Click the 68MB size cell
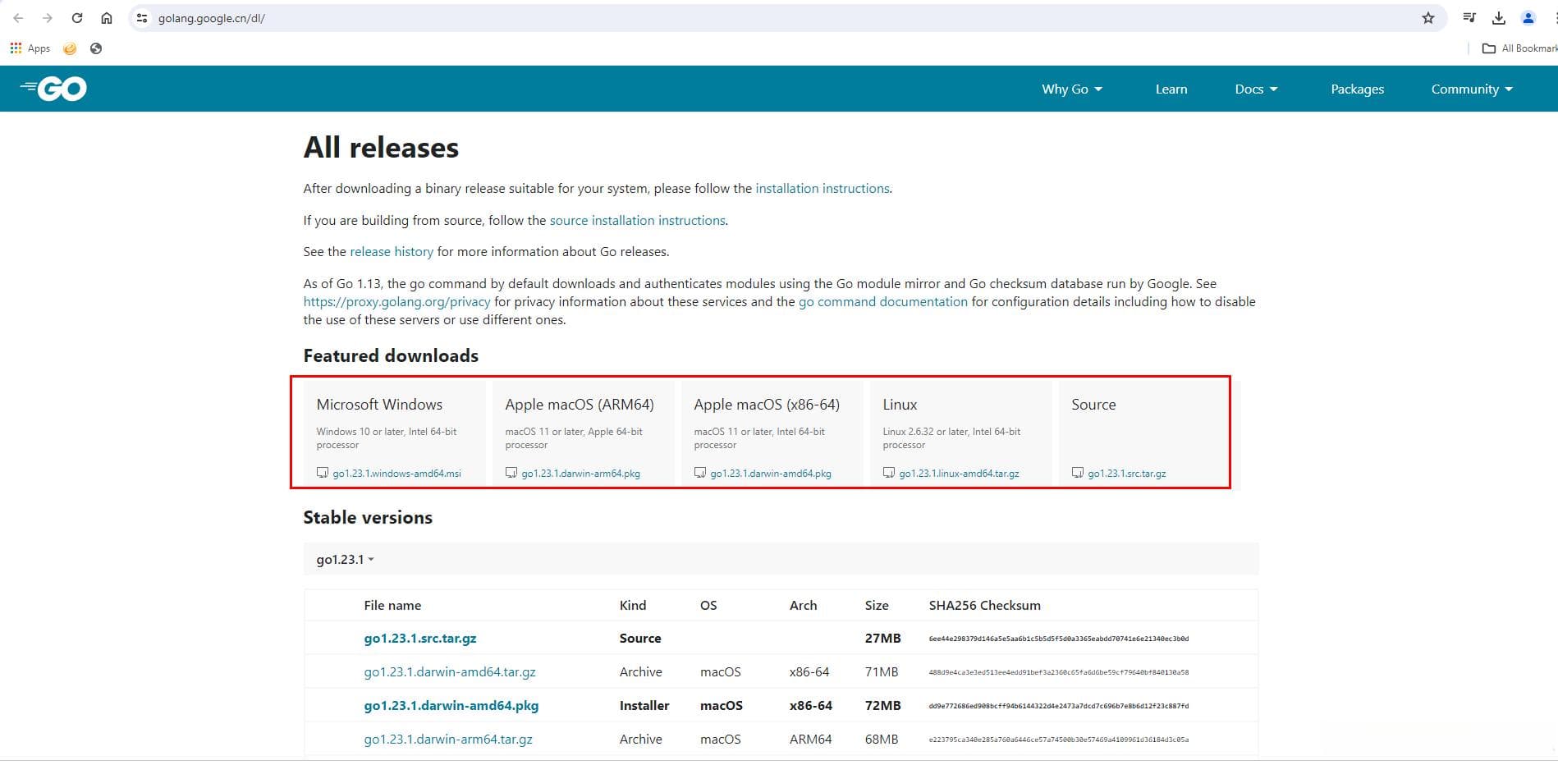Screen dimensions: 1558x765 point(882,740)
